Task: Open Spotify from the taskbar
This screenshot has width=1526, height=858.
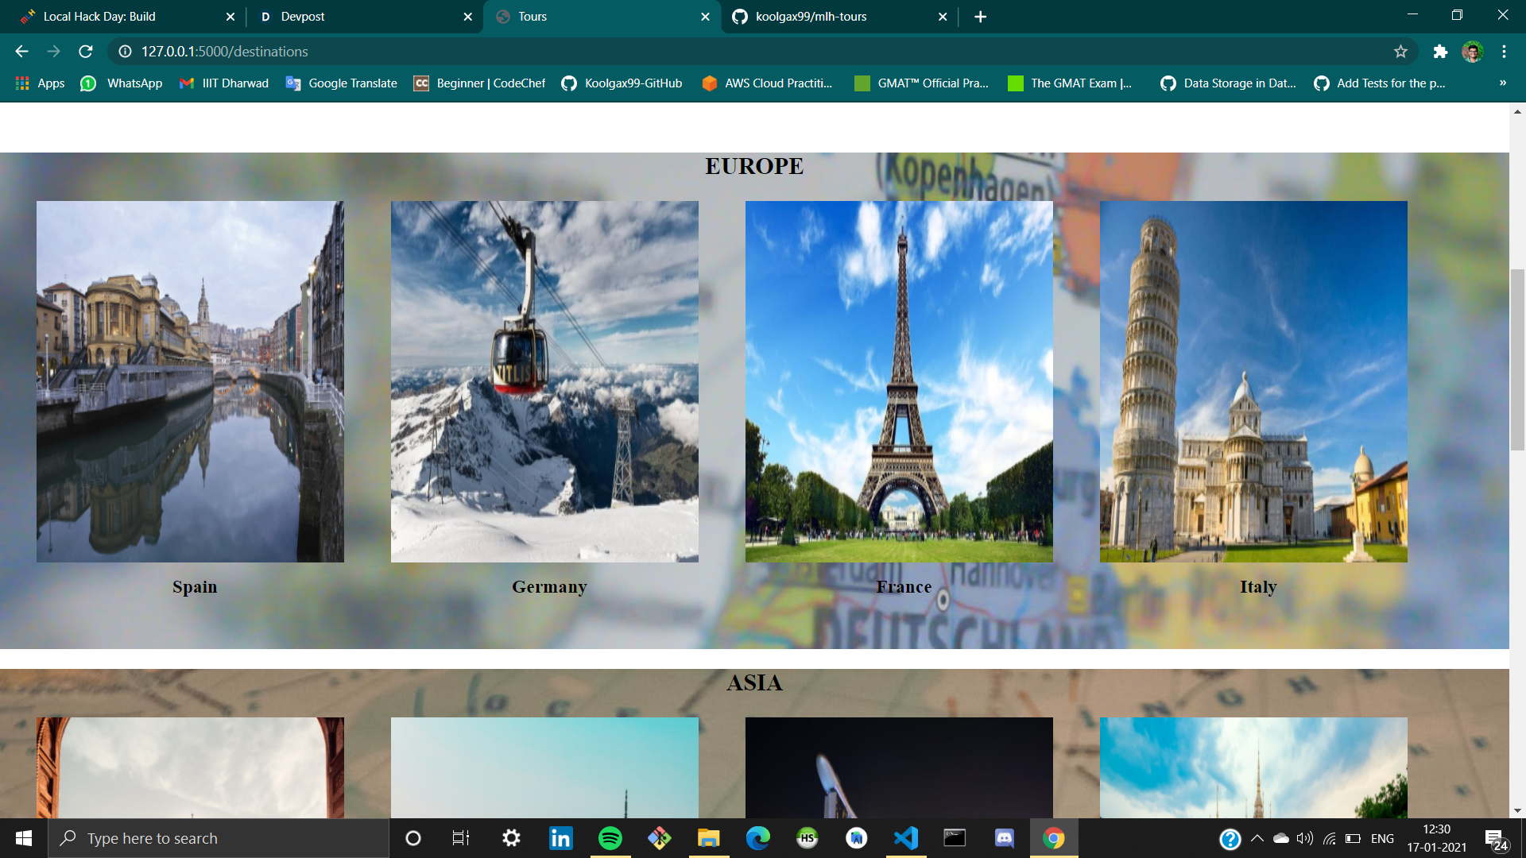Action: (x=610, y=838)
